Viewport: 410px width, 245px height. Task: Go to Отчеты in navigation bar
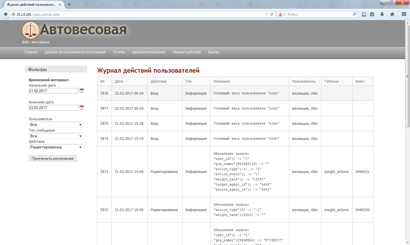click(119, 52)
